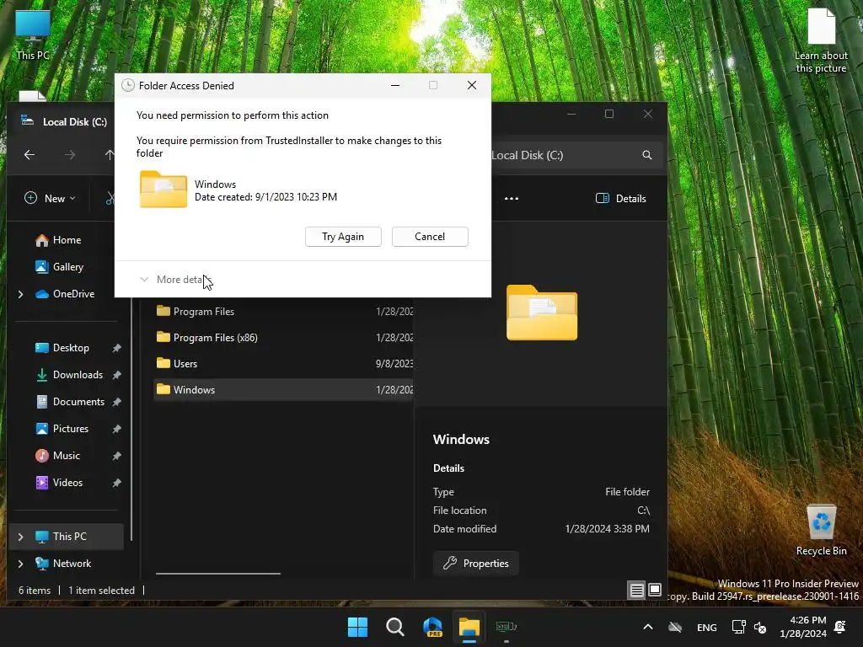Click File Explorer taskbar icon
This screenshot has width=863, height=647.
(469, 627)
